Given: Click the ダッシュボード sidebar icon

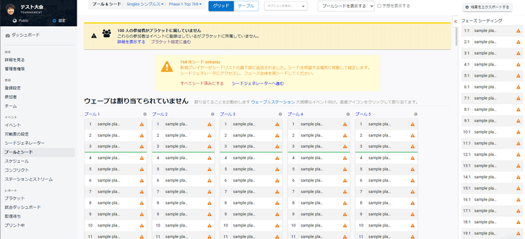Looking at the screenshot, I should (x=7, y=35).
